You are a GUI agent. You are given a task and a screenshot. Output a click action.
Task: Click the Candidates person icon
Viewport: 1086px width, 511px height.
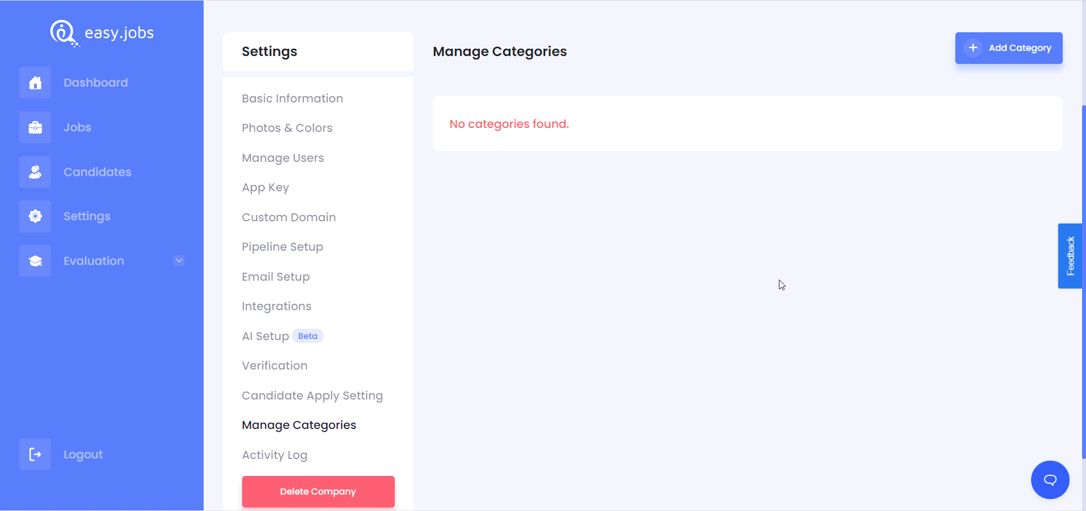(x=35, y=172)
